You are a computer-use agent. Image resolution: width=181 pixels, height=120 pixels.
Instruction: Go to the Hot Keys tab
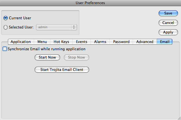(x=61, y=42)
